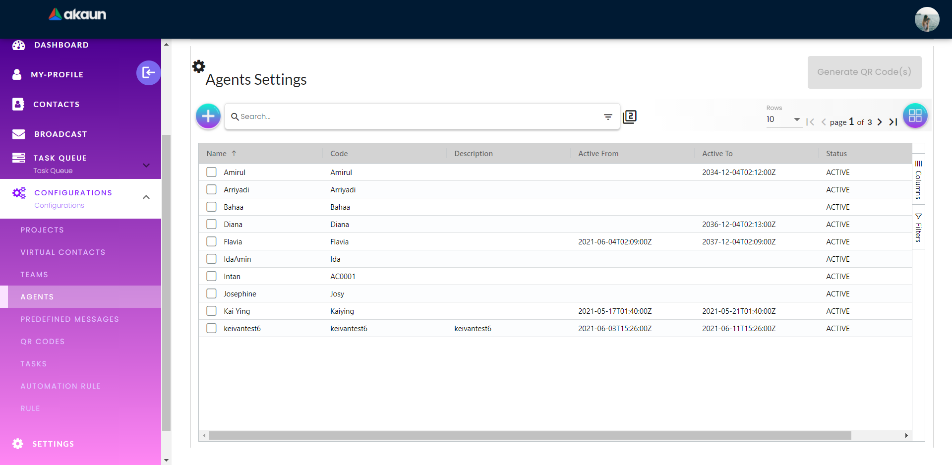Click into the Search agents field
Screen dimensions: 952x465
pyautogui.click(x=416, y=116)
